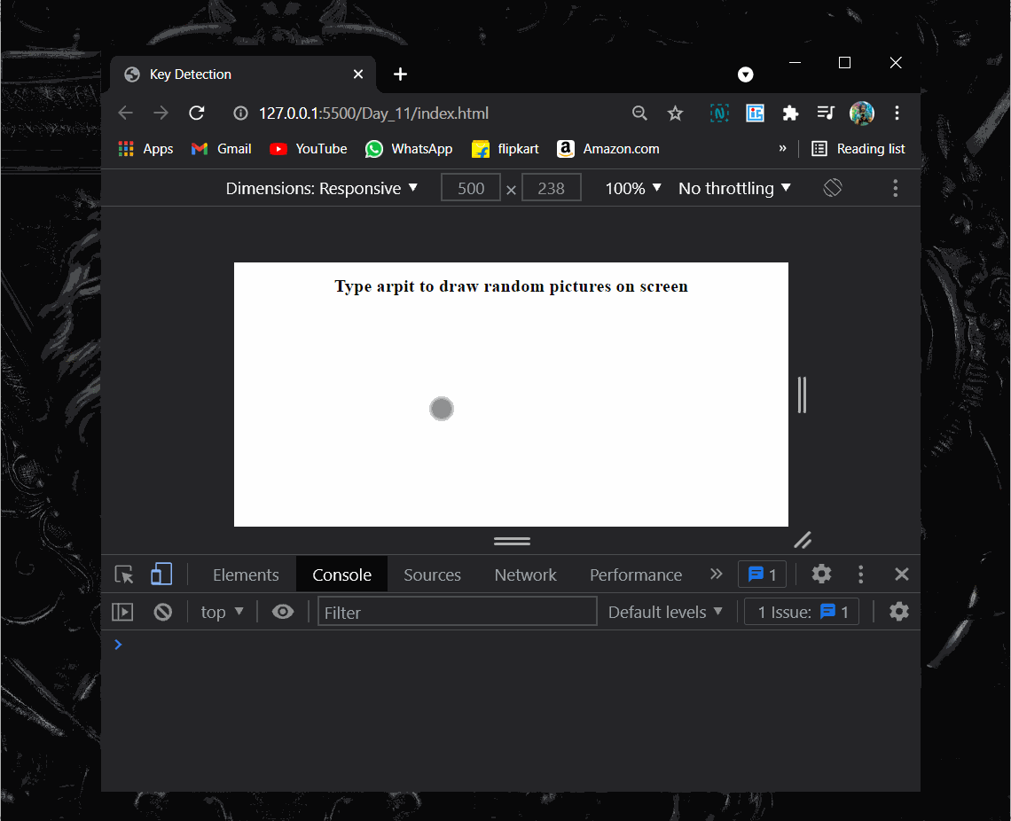Switch to the Network tab
1011x821 pixels.
point(525,575)
